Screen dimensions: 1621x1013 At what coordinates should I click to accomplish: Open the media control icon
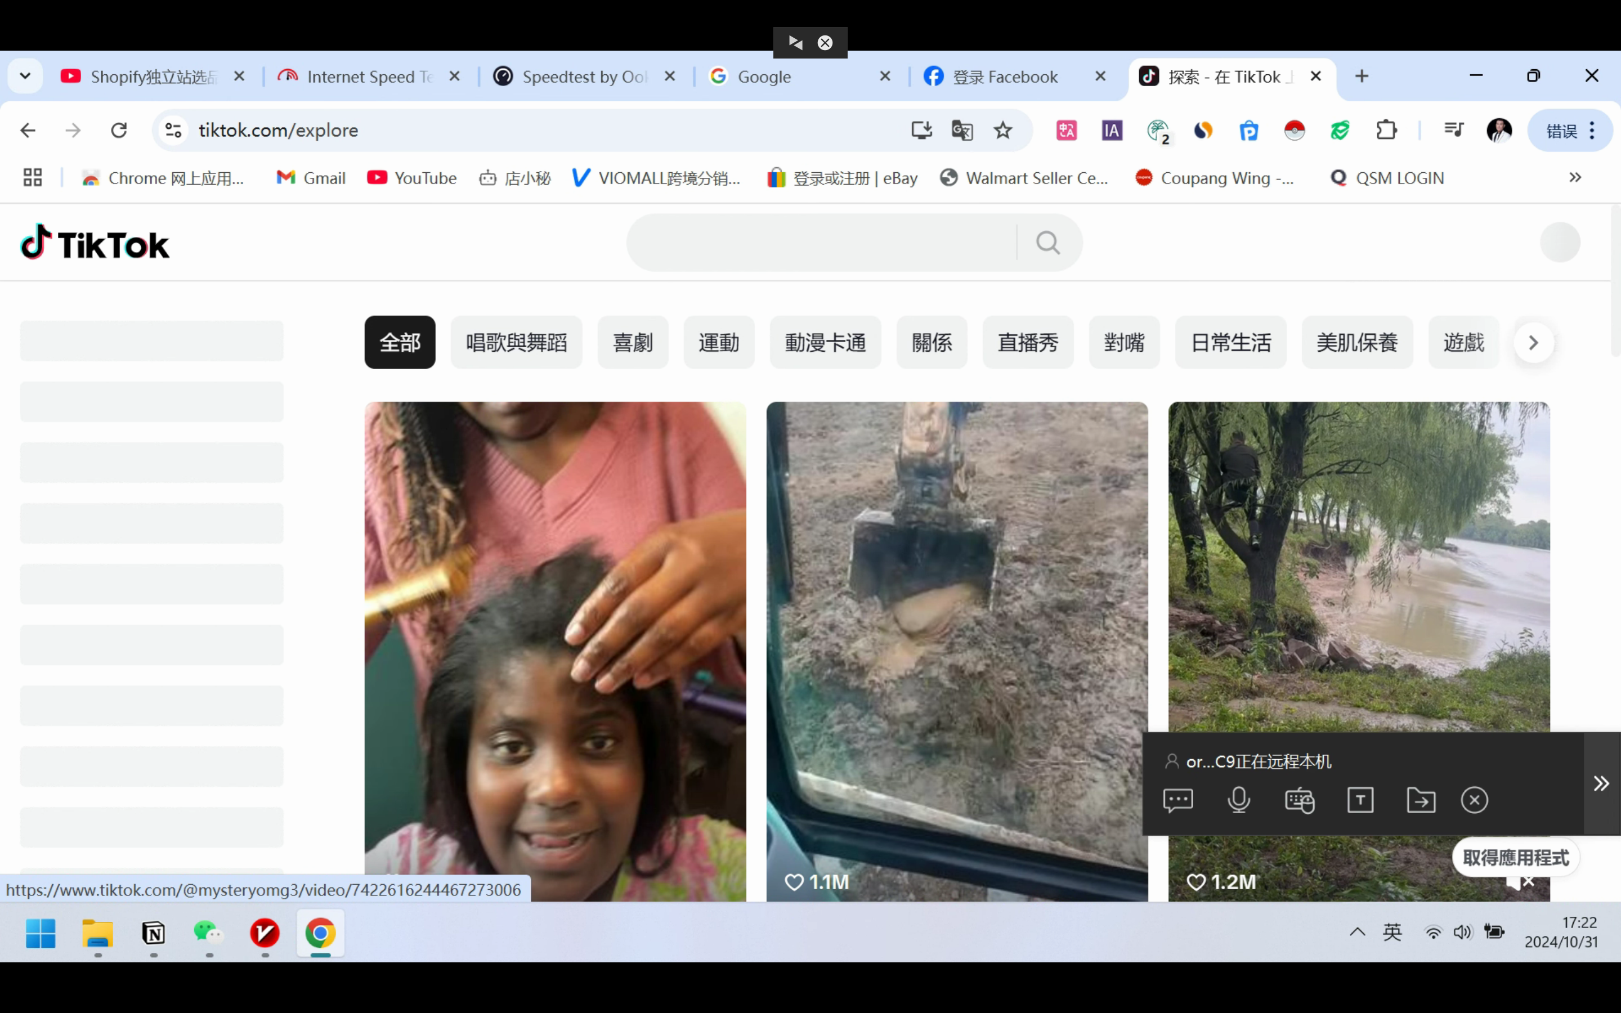coord(1453,130)
